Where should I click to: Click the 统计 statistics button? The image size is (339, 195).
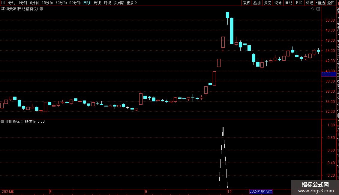pos(278,3)
